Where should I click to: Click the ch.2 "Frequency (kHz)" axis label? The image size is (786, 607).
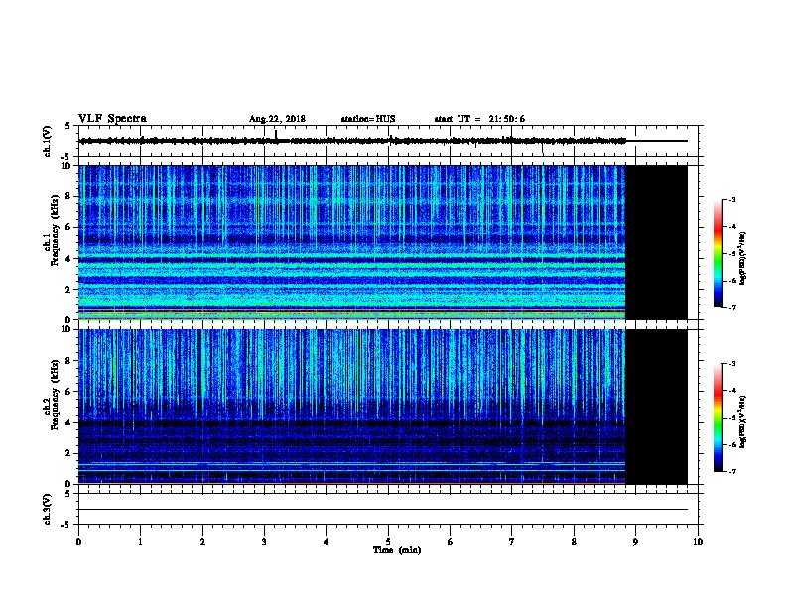tap(55, 395)
